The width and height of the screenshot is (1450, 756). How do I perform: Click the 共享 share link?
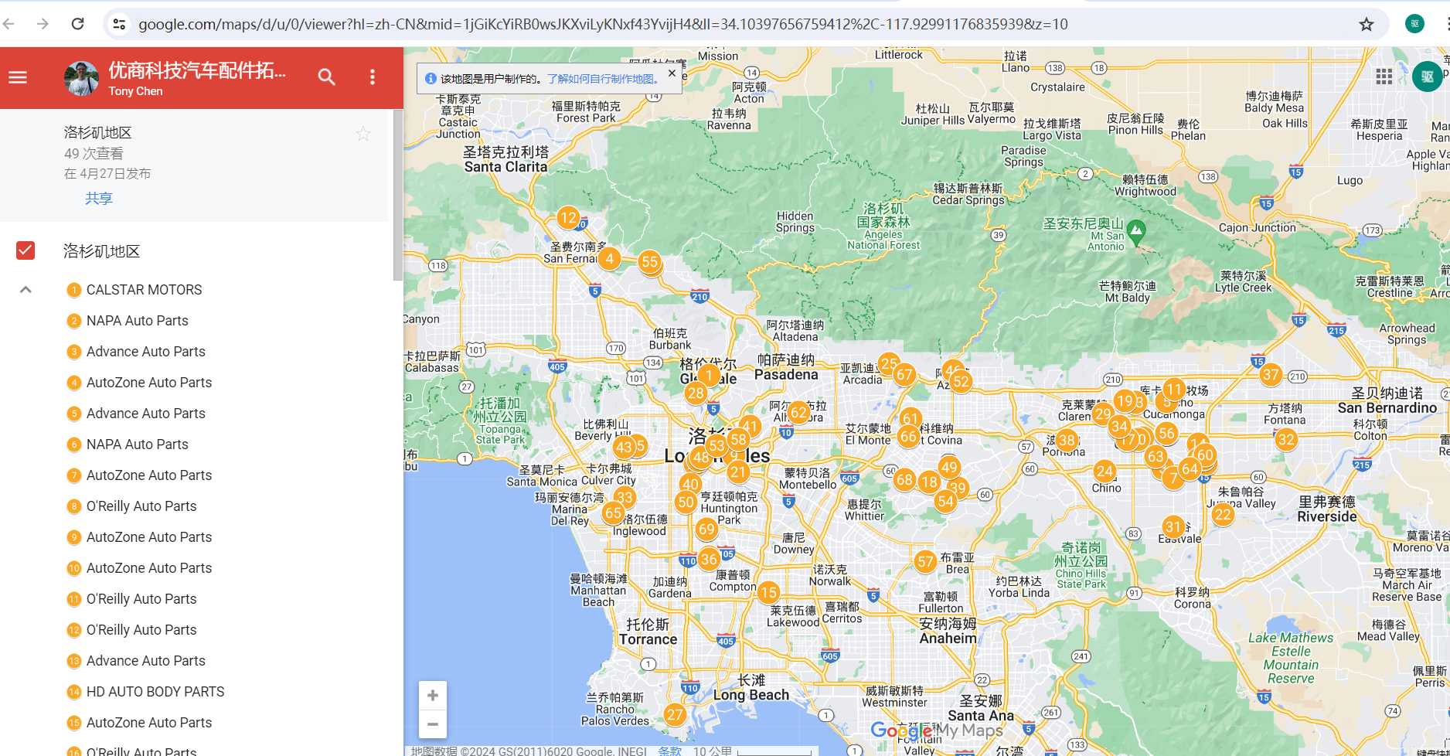[x=99, y=198]
